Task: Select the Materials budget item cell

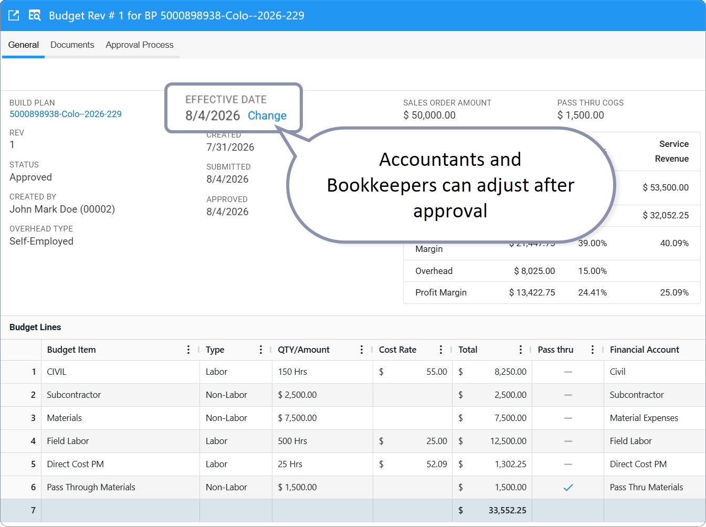Action: 120,418
